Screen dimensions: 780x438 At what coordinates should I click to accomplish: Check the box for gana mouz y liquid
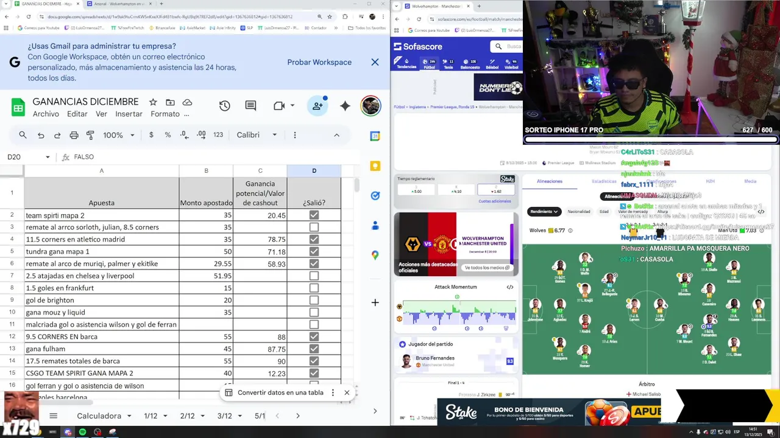(x=314, y=312)
